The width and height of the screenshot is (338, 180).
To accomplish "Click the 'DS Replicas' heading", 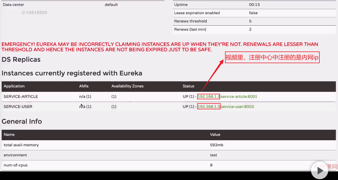I will pos(21,60).
